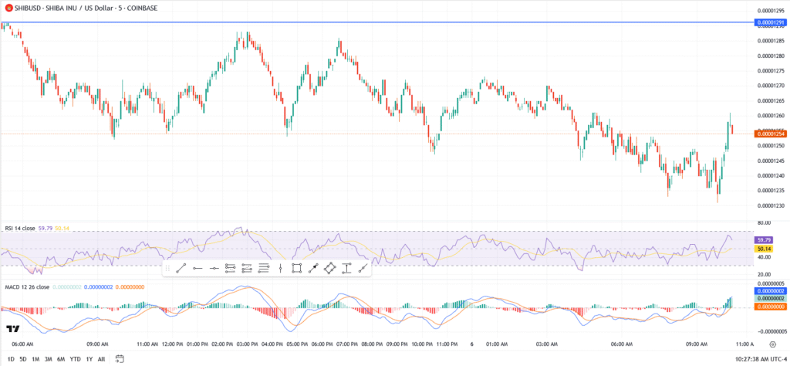This screenshot has height=366, width=790.
Task: Grab the drawing toolbar drag handle
Action: tap(167, 268)
